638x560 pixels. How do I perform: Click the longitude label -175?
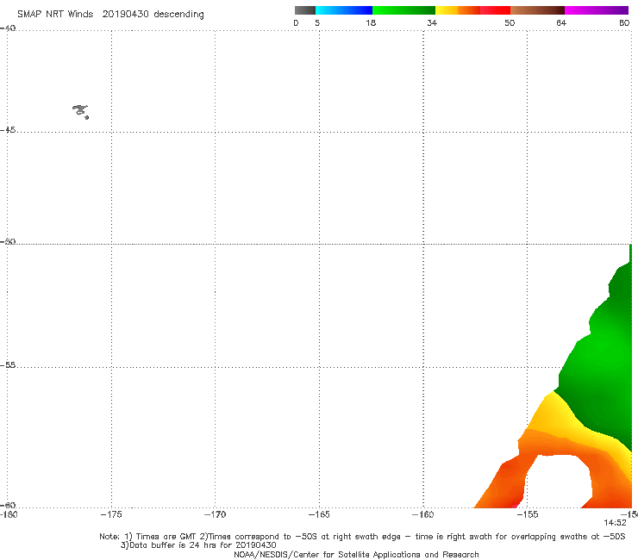pyautogui.click(x=111, y=514)
